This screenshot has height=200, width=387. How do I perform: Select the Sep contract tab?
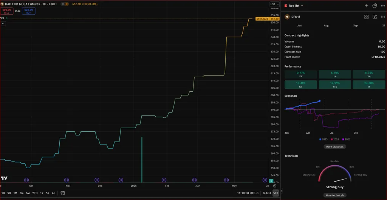point(355,26)
